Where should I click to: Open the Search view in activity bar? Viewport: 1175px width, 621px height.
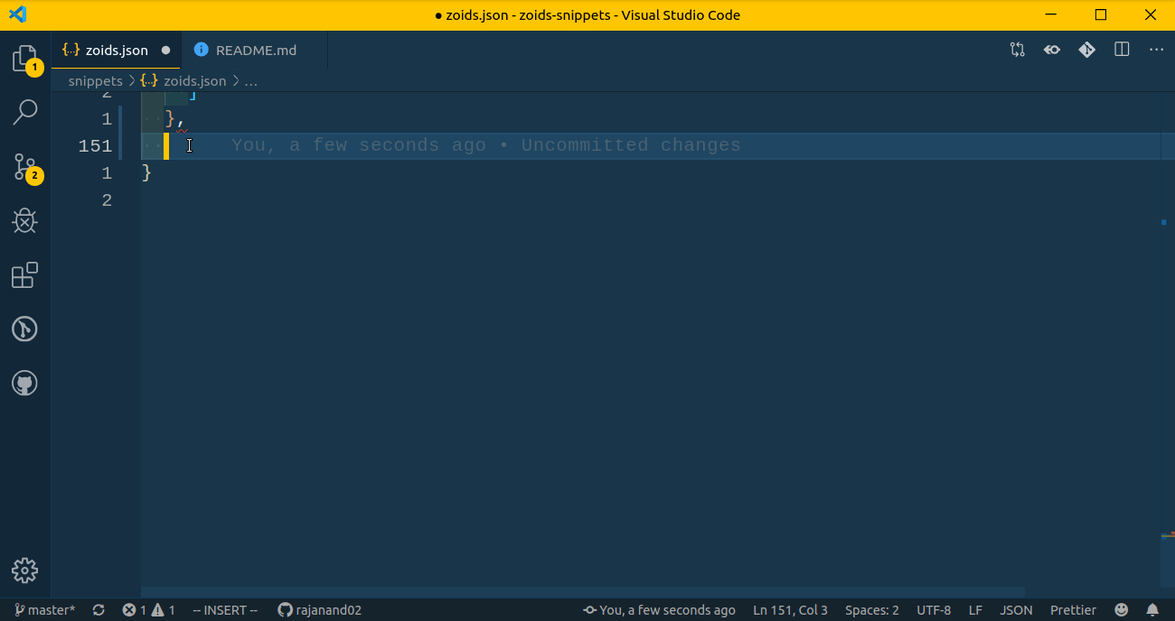coord(25,112)
